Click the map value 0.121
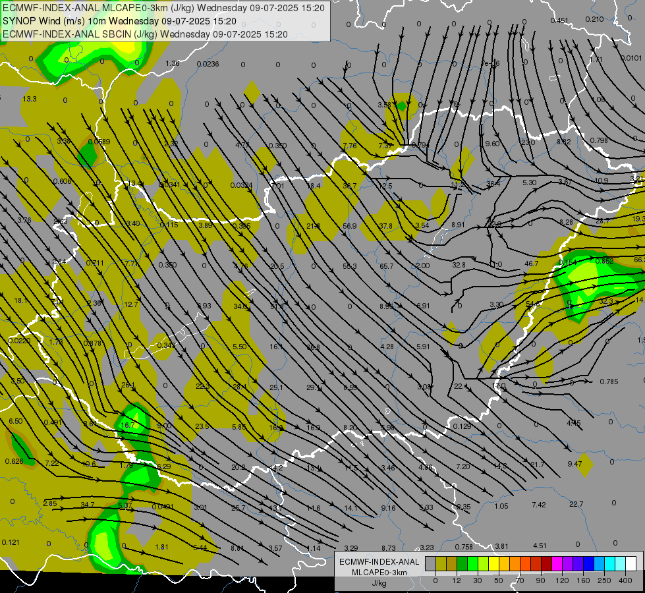The height and width of the screenshot is (593, 645). [x=11, y=542]
